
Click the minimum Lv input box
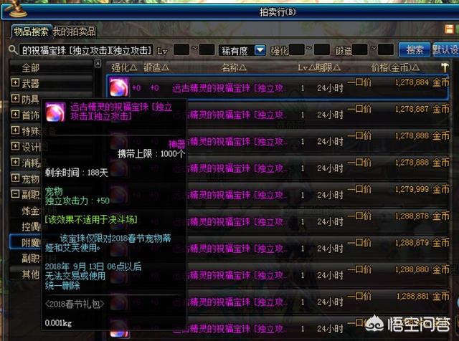pos(182,50)
